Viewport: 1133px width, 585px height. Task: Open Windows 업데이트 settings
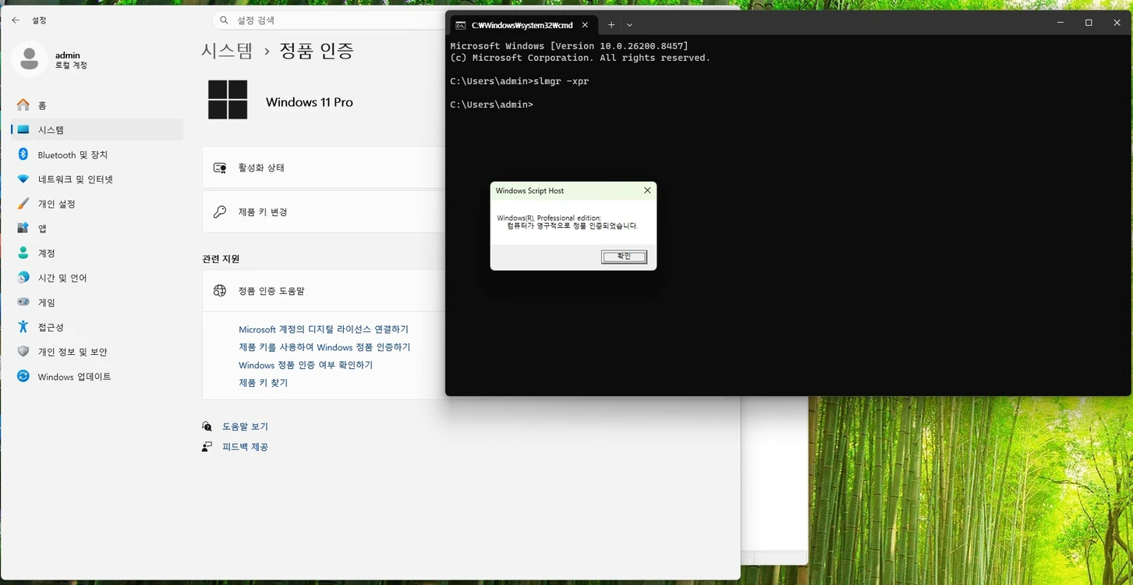97,376
